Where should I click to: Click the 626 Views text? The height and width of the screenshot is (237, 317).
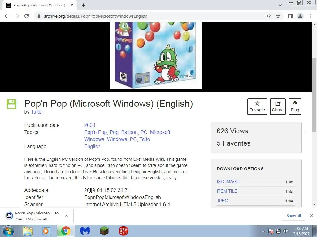coord(232,131)
